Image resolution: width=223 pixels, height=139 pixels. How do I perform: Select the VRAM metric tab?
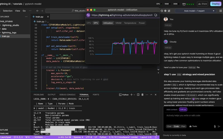pyautogui.click(x=118, y=23)
